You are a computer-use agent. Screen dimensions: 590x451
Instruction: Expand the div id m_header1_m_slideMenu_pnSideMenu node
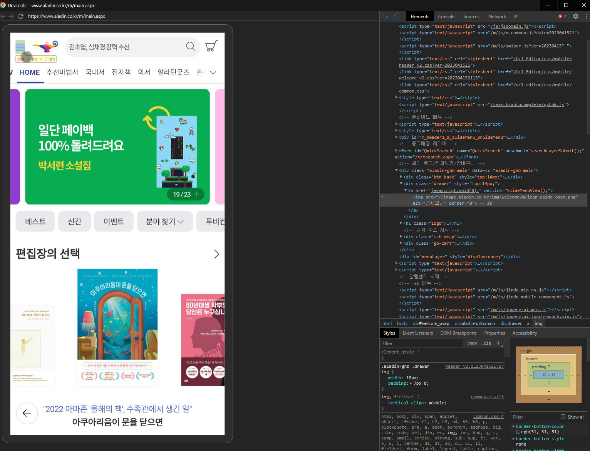(x=396, y=137)
